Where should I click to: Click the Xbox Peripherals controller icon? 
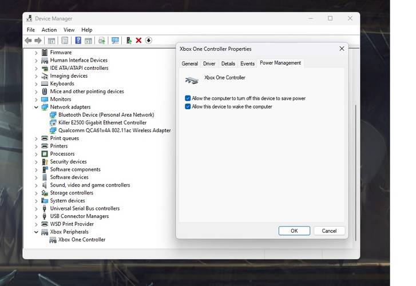[x=45, y=232]
